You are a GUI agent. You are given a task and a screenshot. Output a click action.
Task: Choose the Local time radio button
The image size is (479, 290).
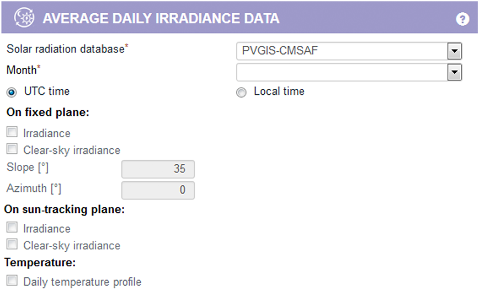[x=241, y=93]
